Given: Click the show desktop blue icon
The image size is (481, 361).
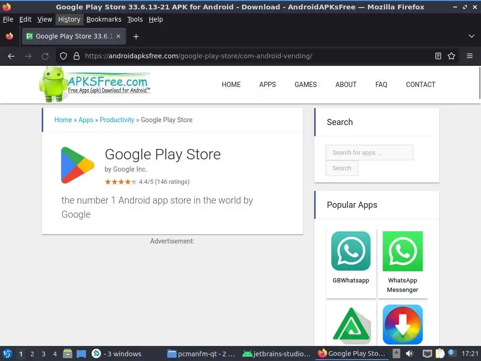Looking at the screenshot, I should coord(81,354).
